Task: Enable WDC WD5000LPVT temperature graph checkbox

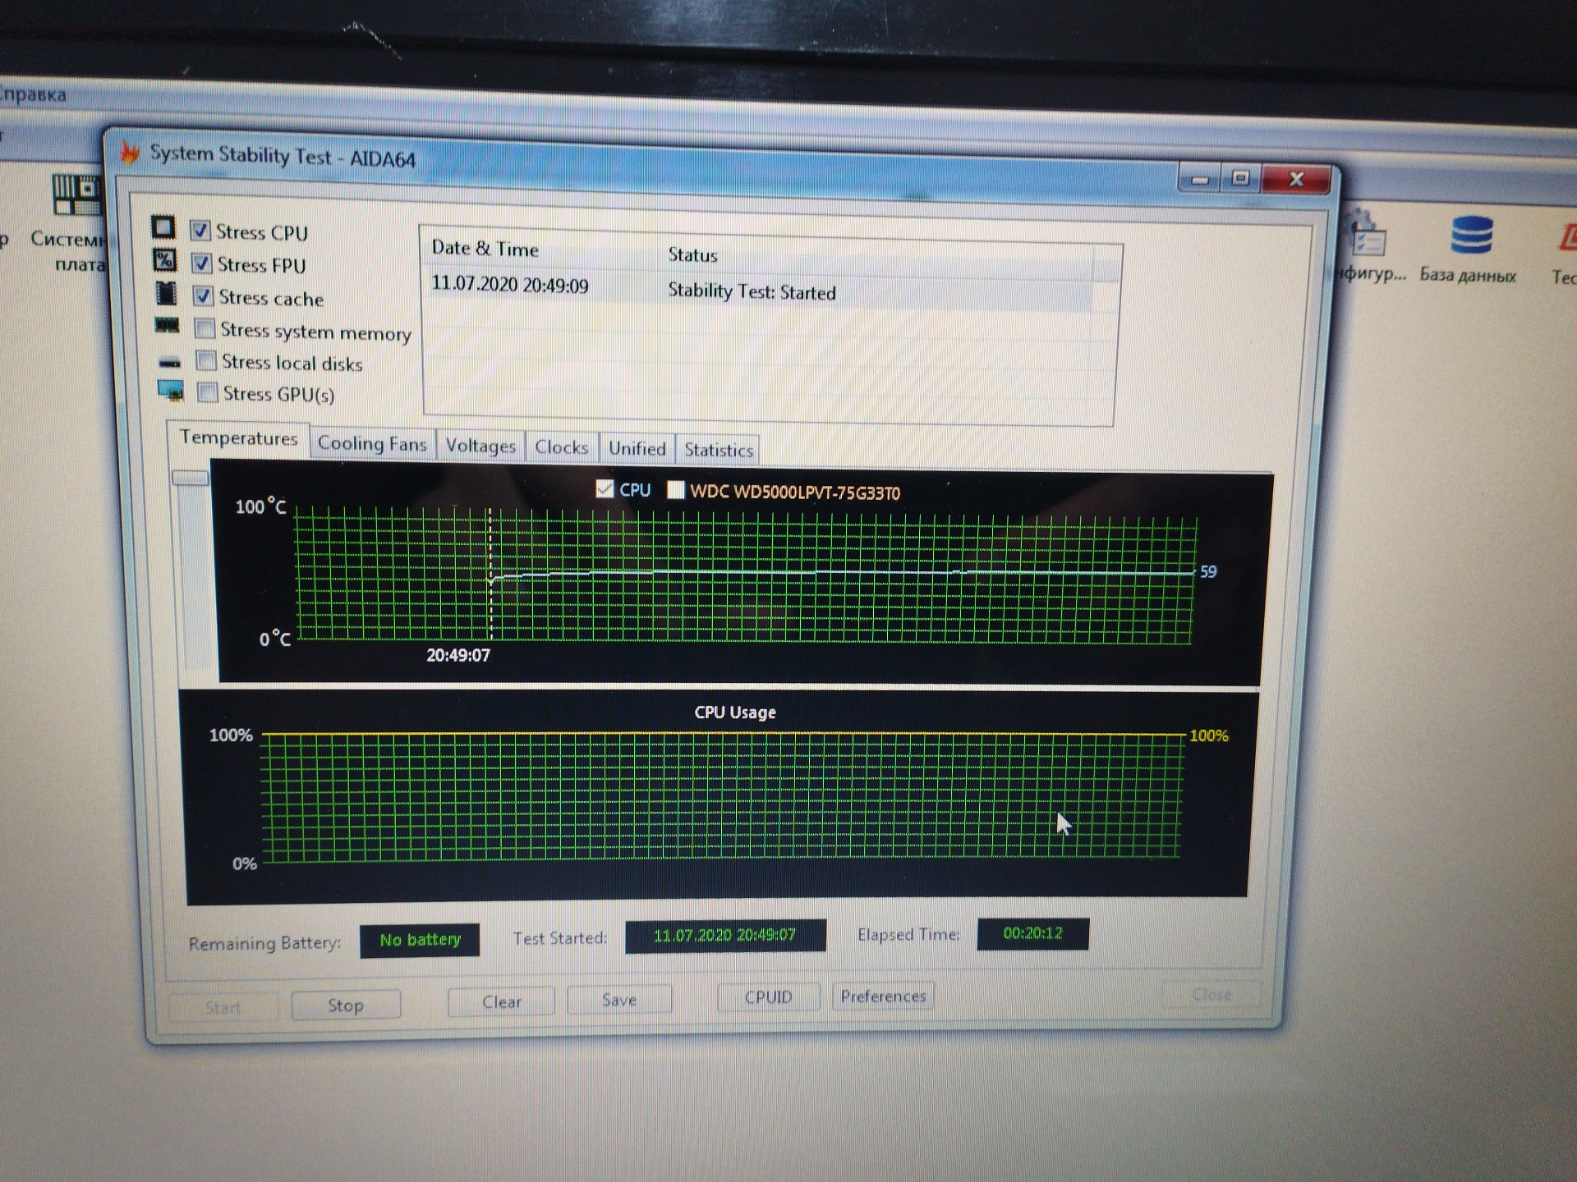Action: [x=675, y=490]
